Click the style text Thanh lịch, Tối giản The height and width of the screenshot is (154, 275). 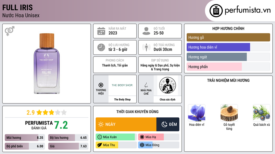tap(115, 65)
